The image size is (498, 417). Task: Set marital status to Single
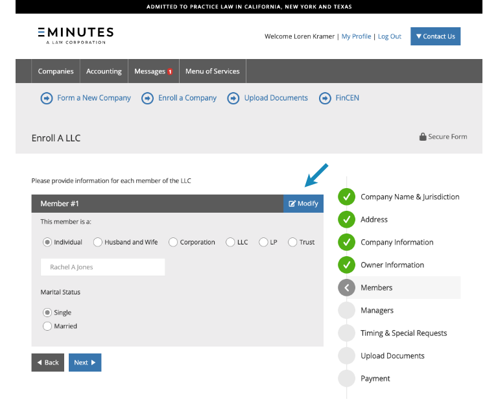click(47, 313)
